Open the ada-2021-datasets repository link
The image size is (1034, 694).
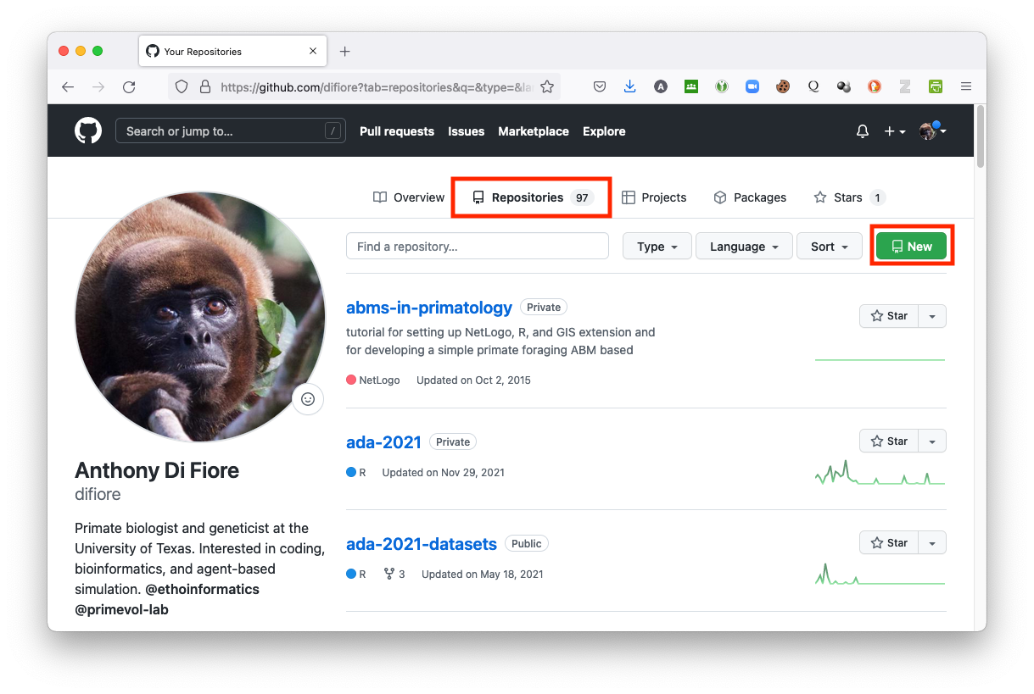(421, 544)
